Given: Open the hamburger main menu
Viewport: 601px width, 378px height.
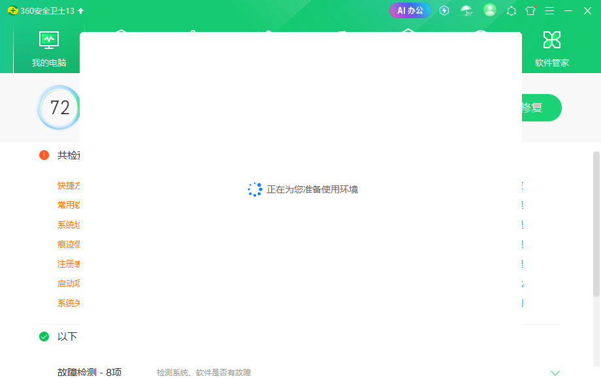Looking at the screenshot, I should click(549, 11).
